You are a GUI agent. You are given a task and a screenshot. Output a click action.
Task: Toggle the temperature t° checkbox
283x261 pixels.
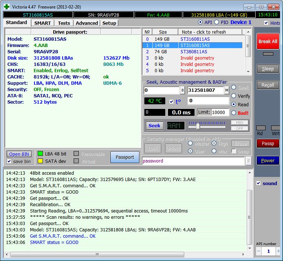pyautogui.click(x=171, y=101)
